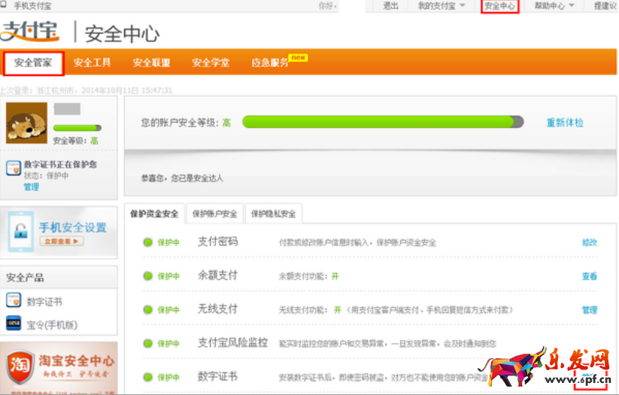Click green status dot for 无线支付
619x395 pixels.
[x=148, y=310]
